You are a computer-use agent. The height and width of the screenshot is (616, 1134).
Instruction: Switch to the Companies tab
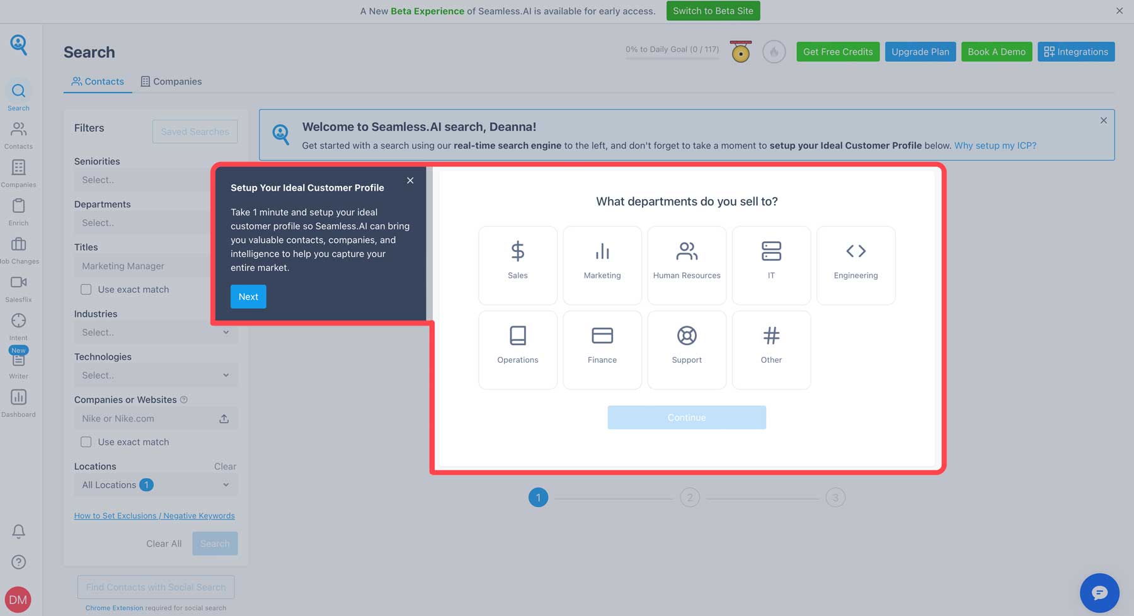click(x=171, y=81)
